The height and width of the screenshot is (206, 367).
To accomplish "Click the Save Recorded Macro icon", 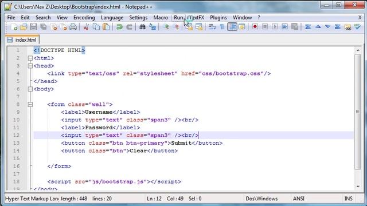I will 295,27.
